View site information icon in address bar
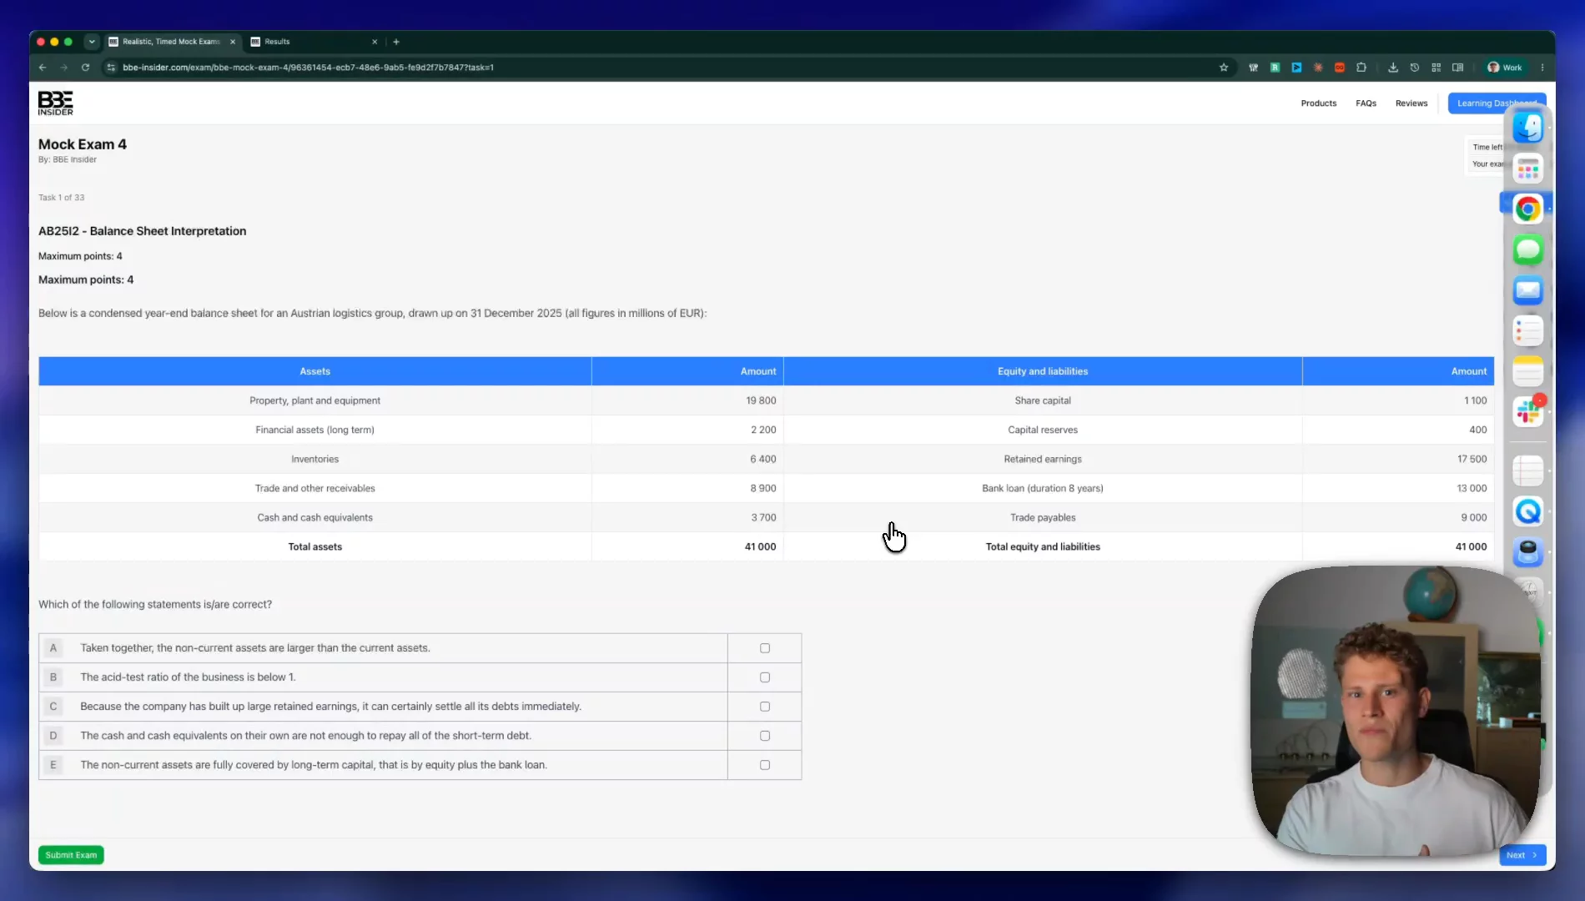The height and width of the screenshot is (901, 1585). [111, 68]
